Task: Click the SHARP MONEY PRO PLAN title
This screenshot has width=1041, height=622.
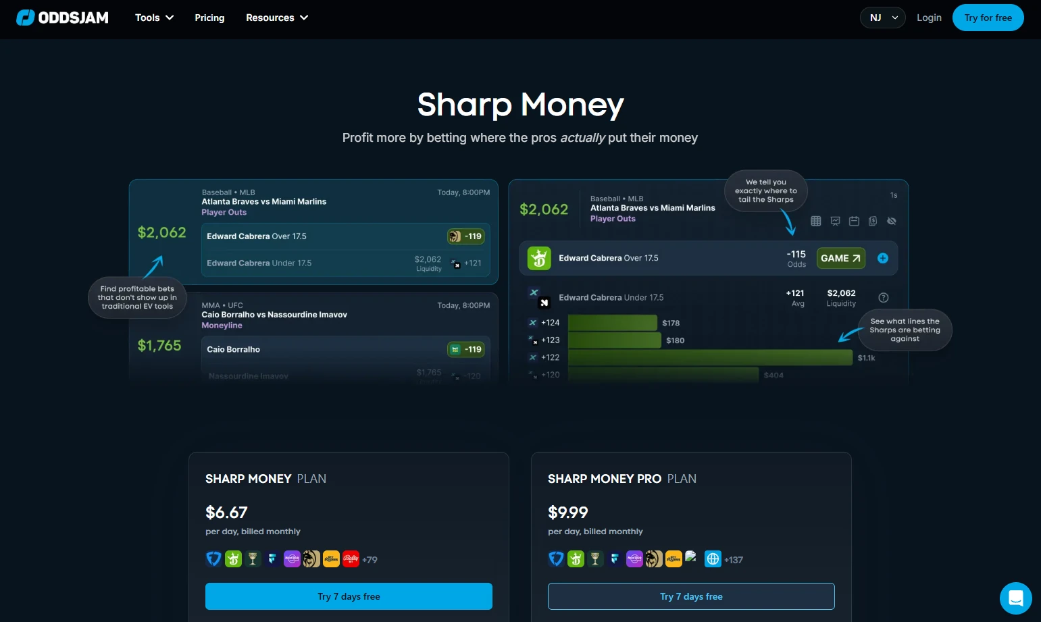Action: click(x=622, y=479)
